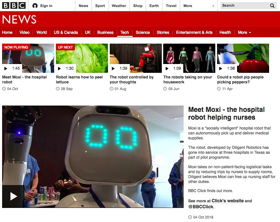
Task: Play the Meet Moxi thumbnail video icon
Action: pyautogui.click(x=6, y=68)
